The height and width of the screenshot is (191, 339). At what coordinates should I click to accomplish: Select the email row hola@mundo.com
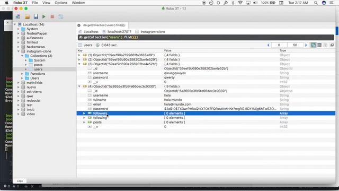click(206, 105)
